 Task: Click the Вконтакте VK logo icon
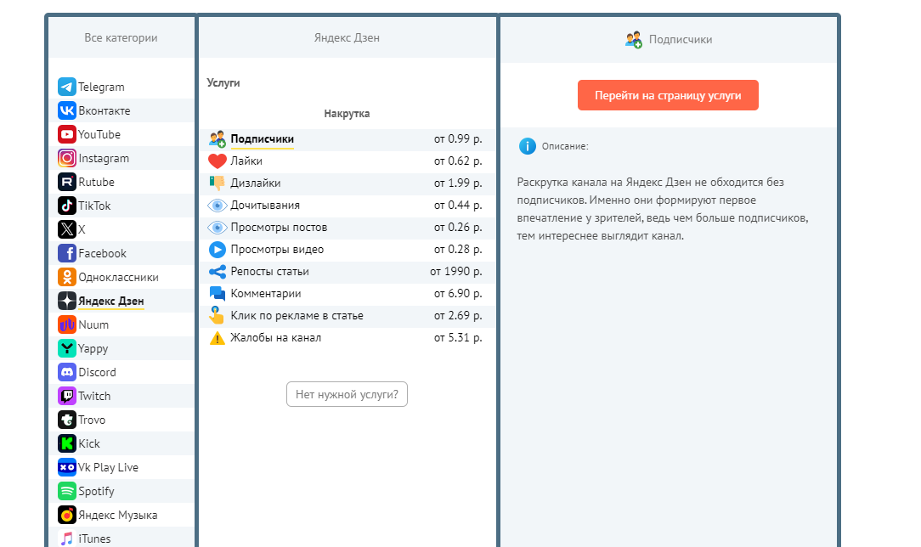click(x=67, y=110)
